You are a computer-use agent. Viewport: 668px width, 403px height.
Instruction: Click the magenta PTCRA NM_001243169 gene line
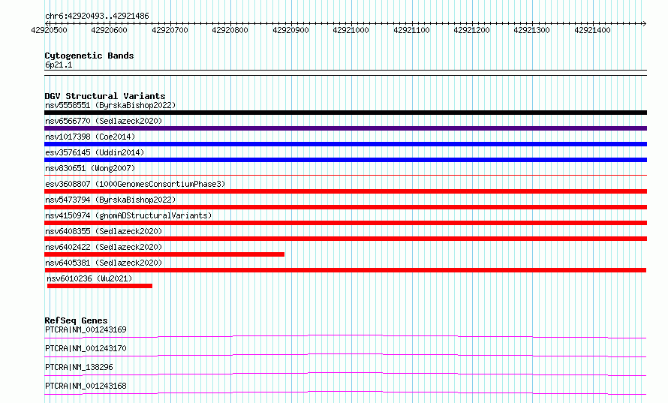(345, 336)
